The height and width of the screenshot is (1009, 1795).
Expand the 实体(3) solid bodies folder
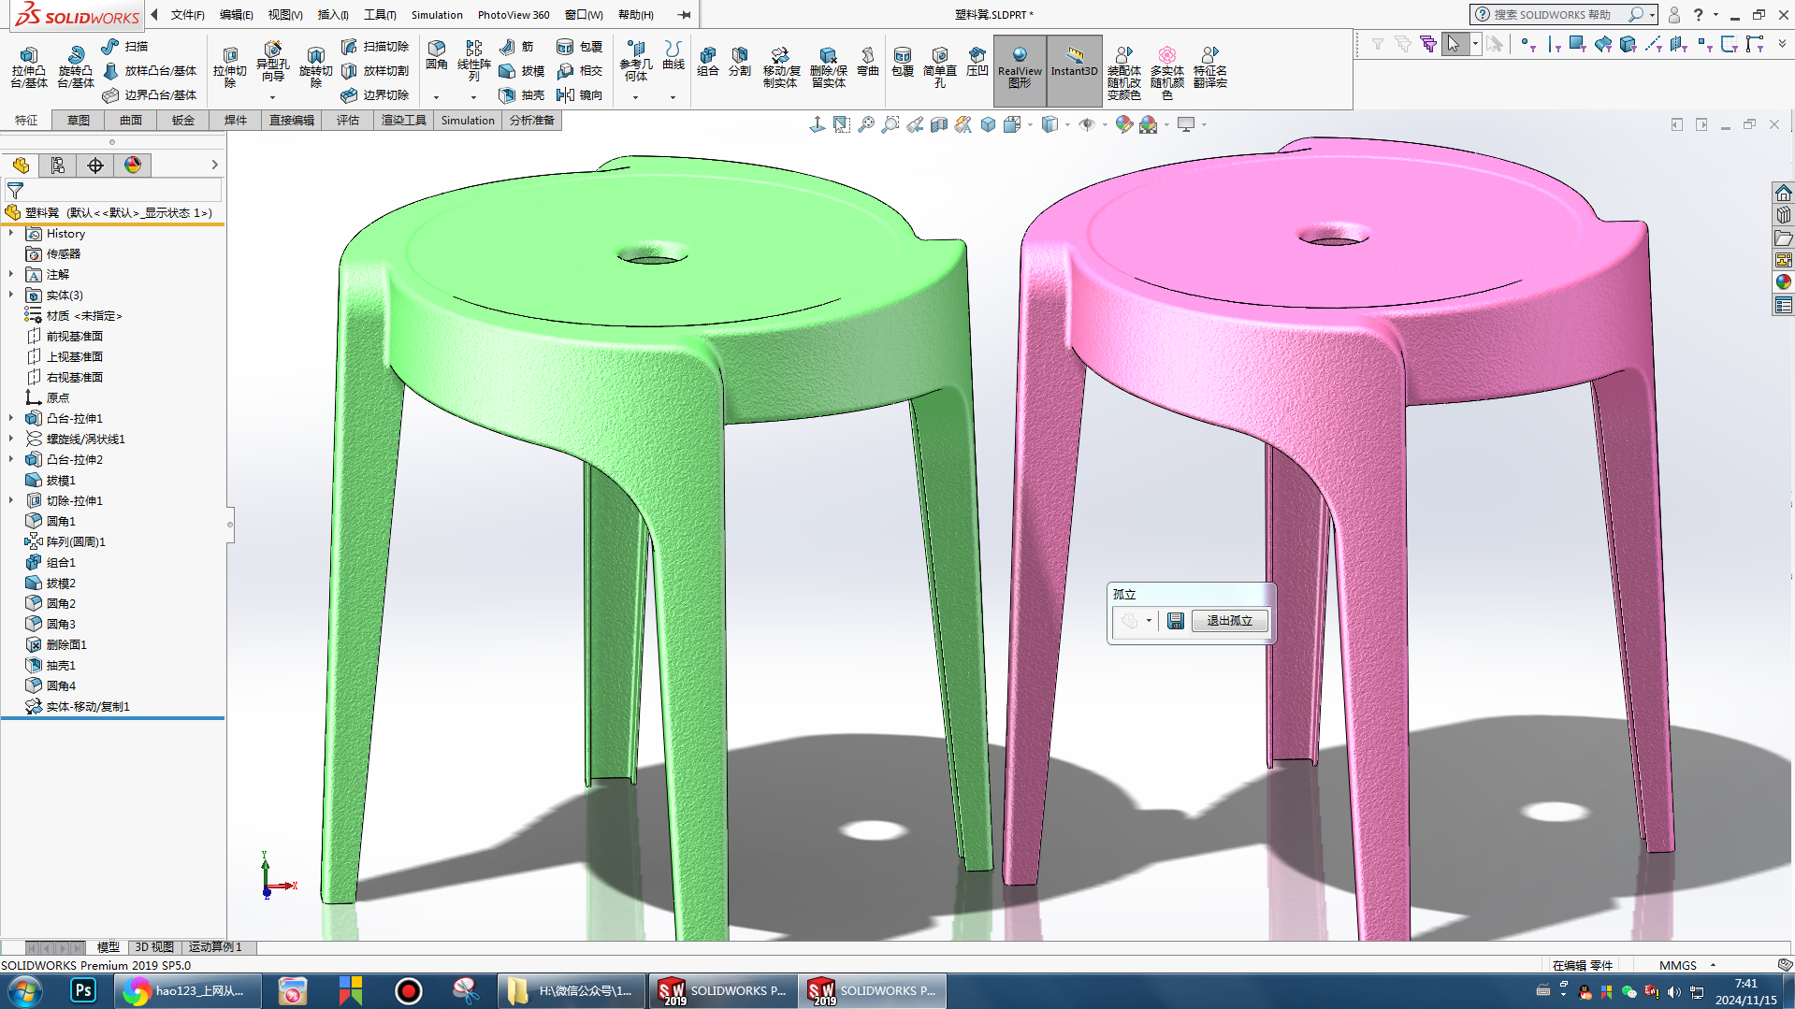(11, 295)
